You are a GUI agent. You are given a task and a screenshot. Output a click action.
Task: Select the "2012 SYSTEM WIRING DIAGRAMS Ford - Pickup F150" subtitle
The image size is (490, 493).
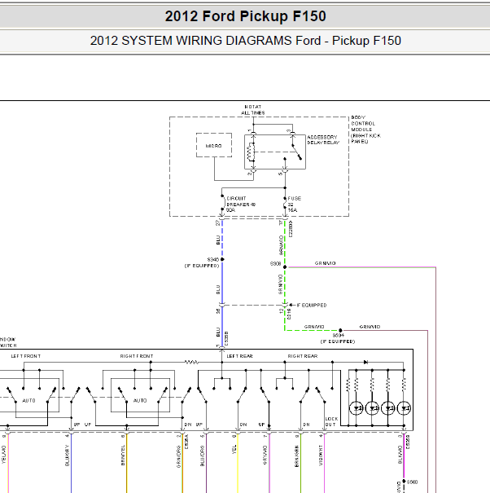[245, 41]
